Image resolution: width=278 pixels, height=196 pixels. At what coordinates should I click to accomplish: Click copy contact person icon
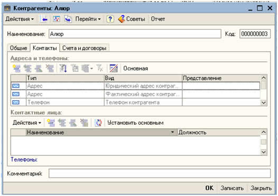click(62, 123)
